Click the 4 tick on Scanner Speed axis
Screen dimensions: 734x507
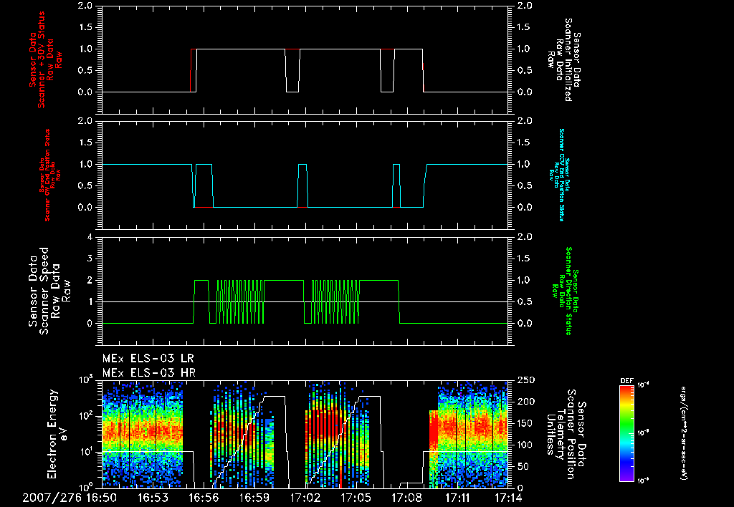[90, 237]
